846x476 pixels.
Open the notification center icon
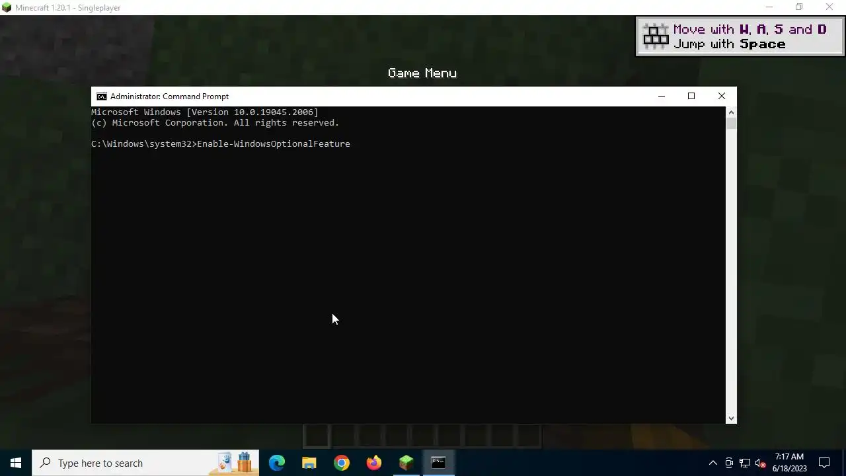tap(824, 463)
